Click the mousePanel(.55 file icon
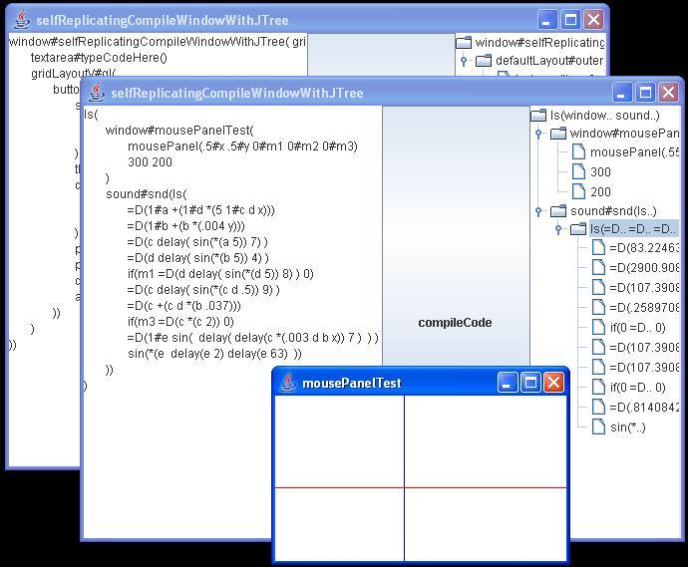The width and height of the screenshot is (688, 567). pos(578,152)
